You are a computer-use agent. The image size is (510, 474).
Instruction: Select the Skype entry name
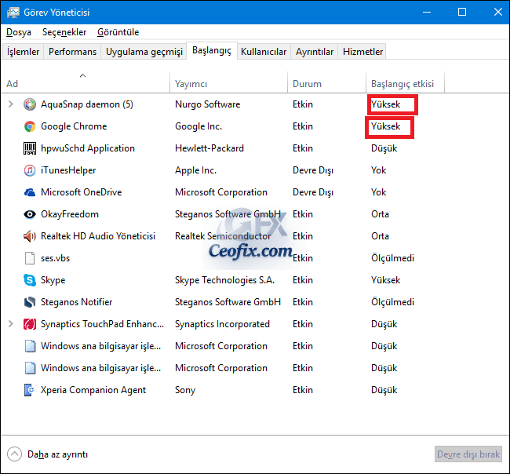click(53, 280)
